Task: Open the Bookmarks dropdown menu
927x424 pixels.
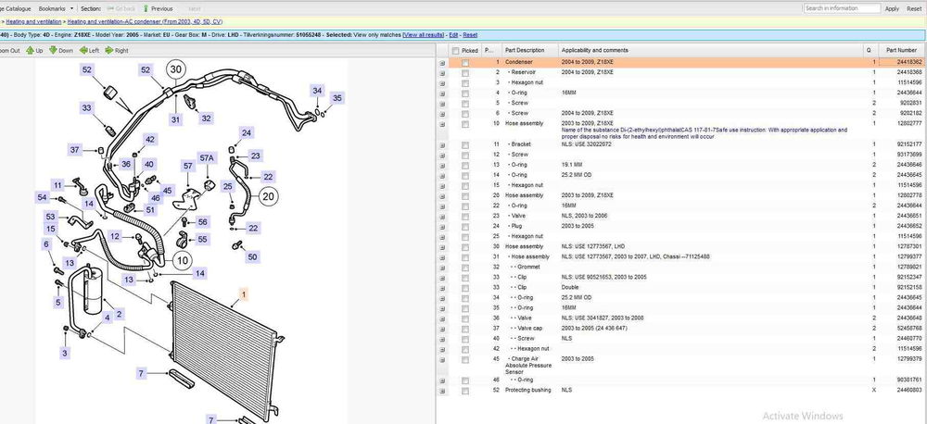Action: (54, 8)
